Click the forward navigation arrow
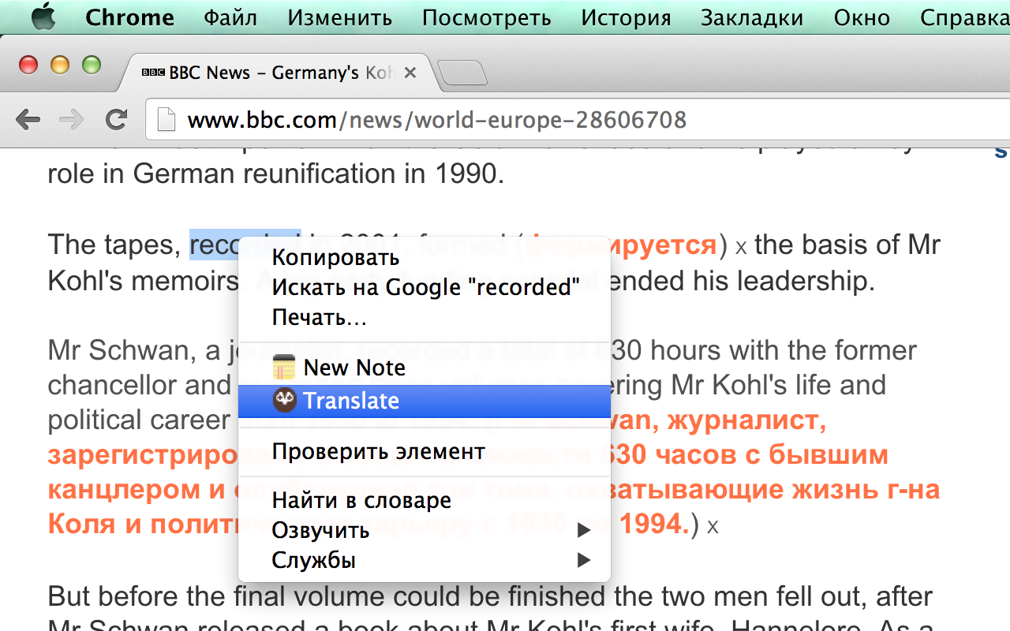Viewport: 1010px width, 631px height. tap(72, 120)
